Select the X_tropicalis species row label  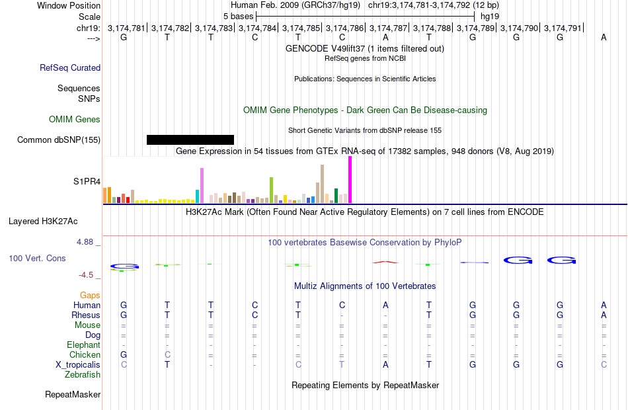pyautogui.click(x=78, y=365)
